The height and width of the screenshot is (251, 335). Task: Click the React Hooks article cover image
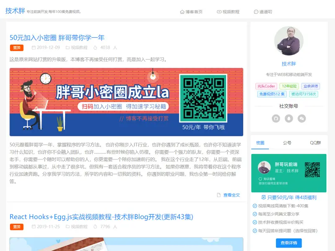126,244
